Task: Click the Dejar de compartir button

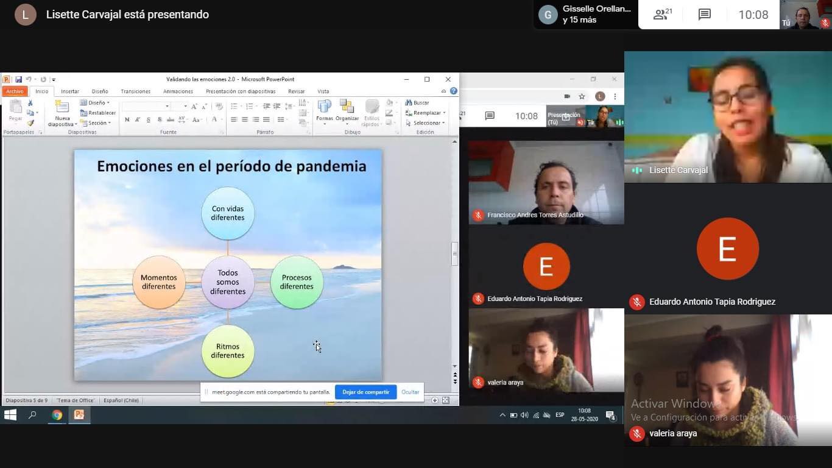Action: (x=365, y=392)
